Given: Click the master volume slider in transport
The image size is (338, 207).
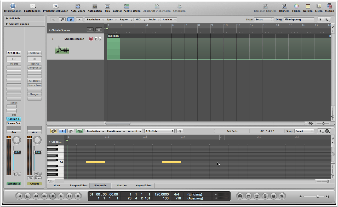Looking at the screenshot, I should (x=318, y=196).
